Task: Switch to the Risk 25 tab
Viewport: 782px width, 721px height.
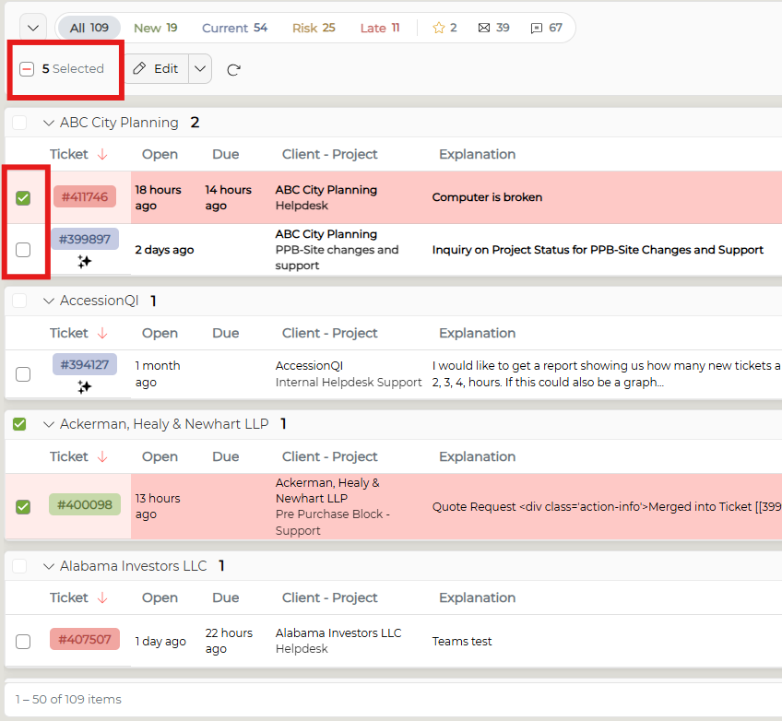Action: coord(314,28)
